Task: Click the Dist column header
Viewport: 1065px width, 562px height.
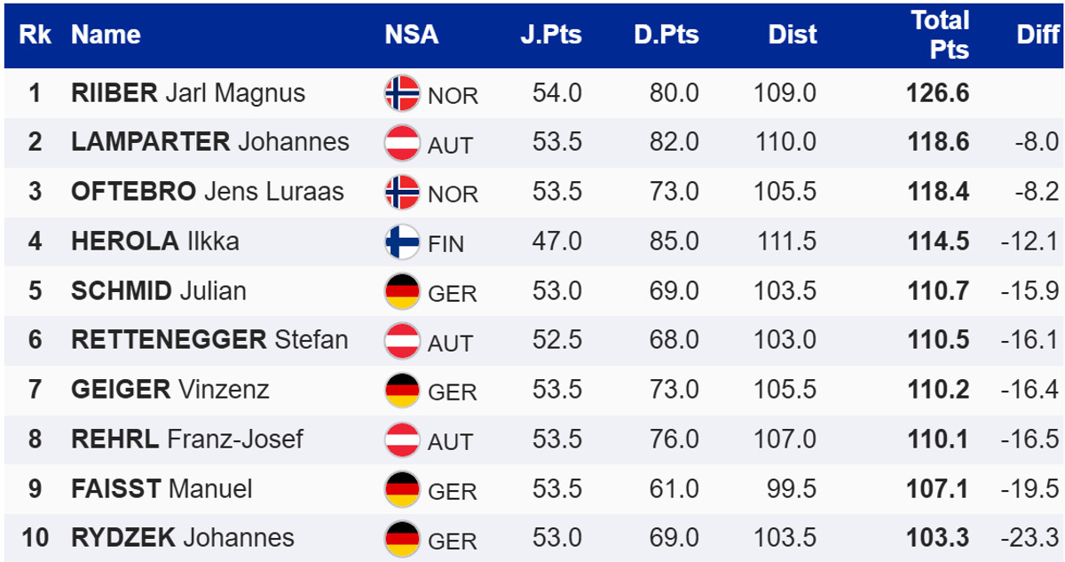Action: tap(793, 36)
